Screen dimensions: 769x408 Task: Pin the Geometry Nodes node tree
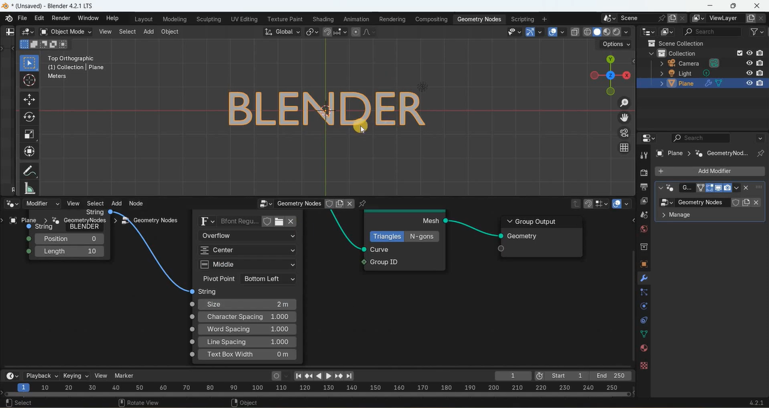(x=362, y=203)
